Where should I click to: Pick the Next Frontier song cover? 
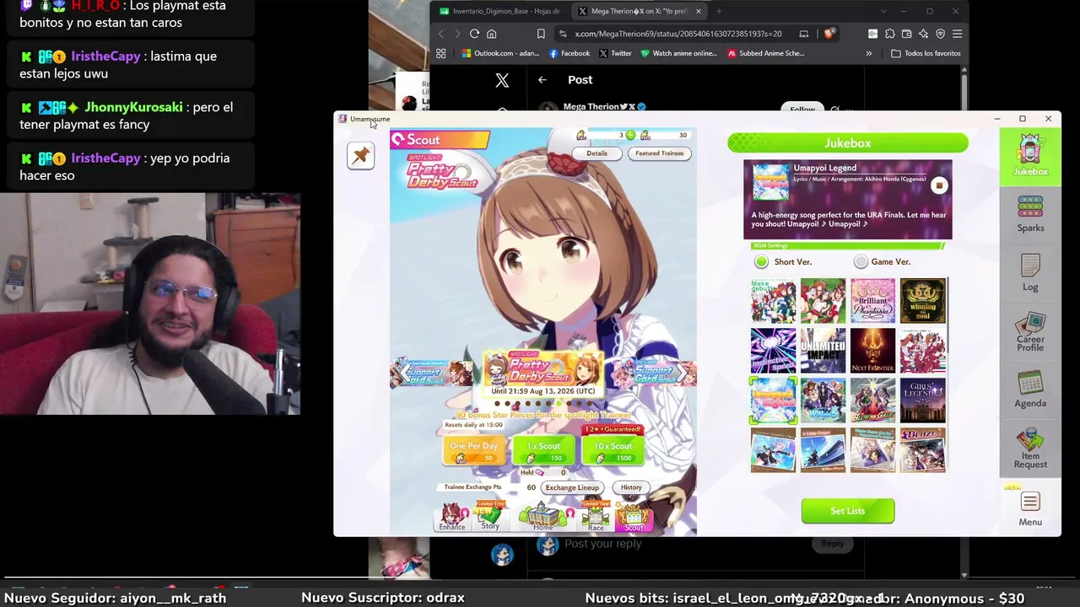(872, 351)
